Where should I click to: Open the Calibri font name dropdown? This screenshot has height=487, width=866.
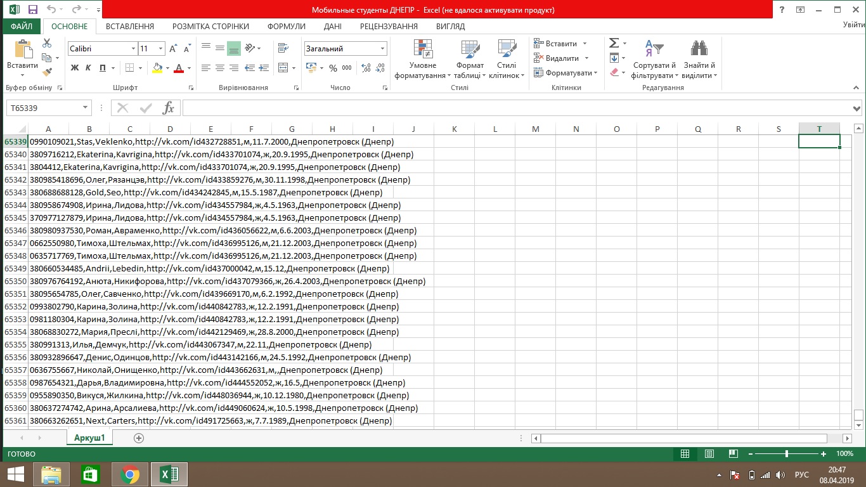133,49
